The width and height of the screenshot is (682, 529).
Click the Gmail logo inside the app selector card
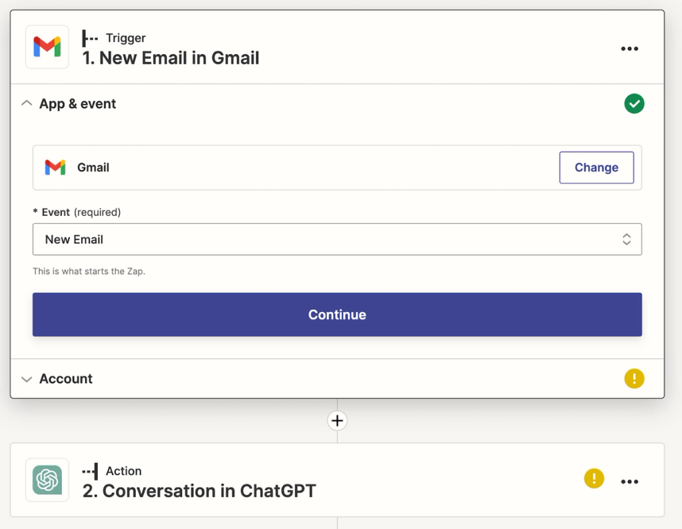click(55, 167)
